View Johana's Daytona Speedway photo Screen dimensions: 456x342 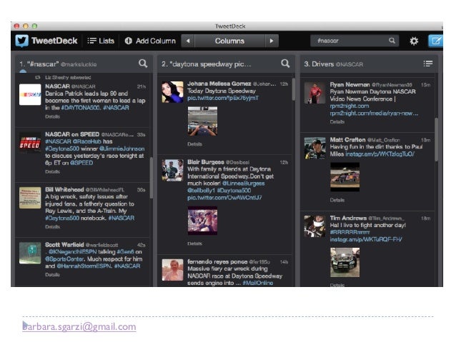[203, 121]
